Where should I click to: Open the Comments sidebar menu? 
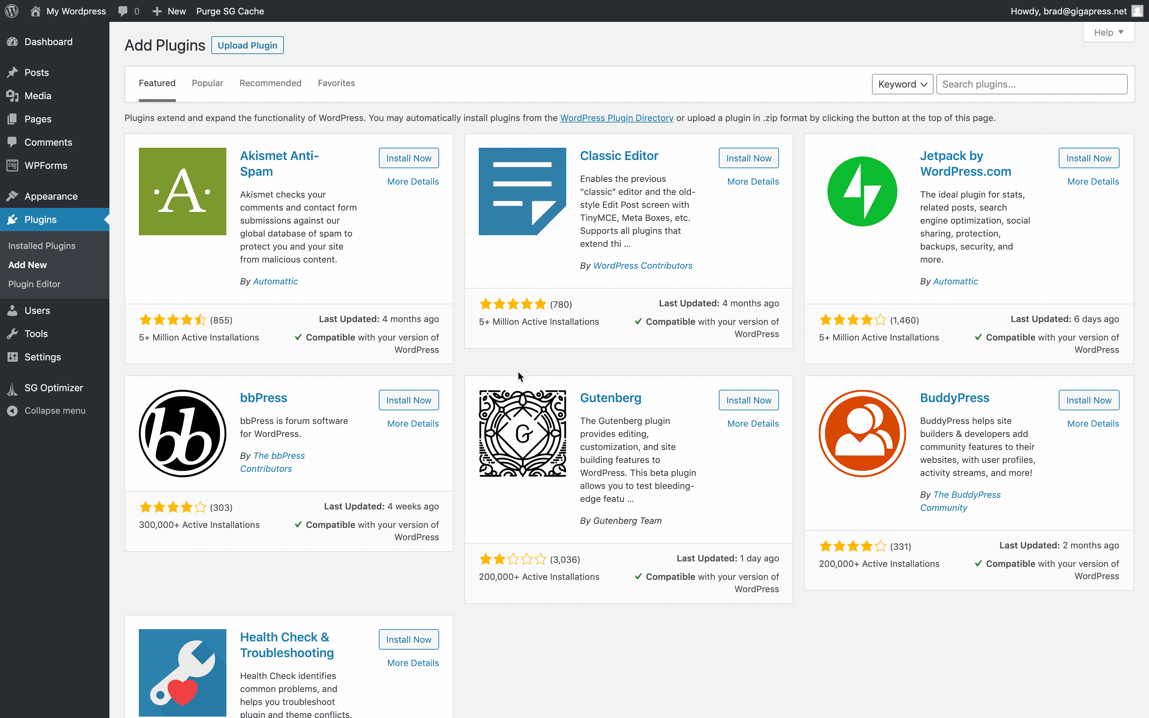tap(55, 143)
